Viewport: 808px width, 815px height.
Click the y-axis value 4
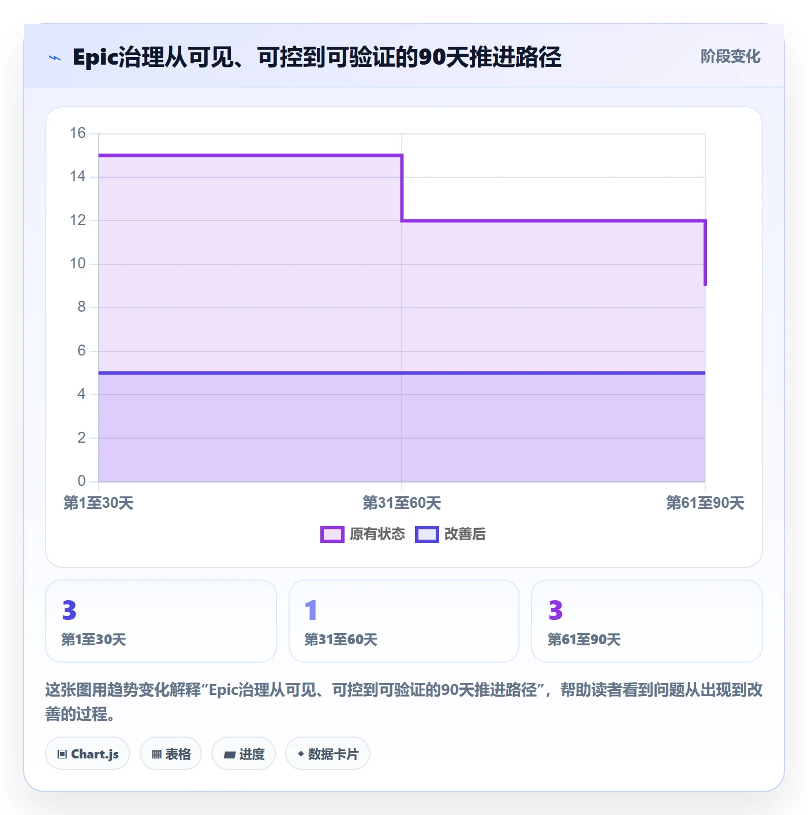(81, 394)
